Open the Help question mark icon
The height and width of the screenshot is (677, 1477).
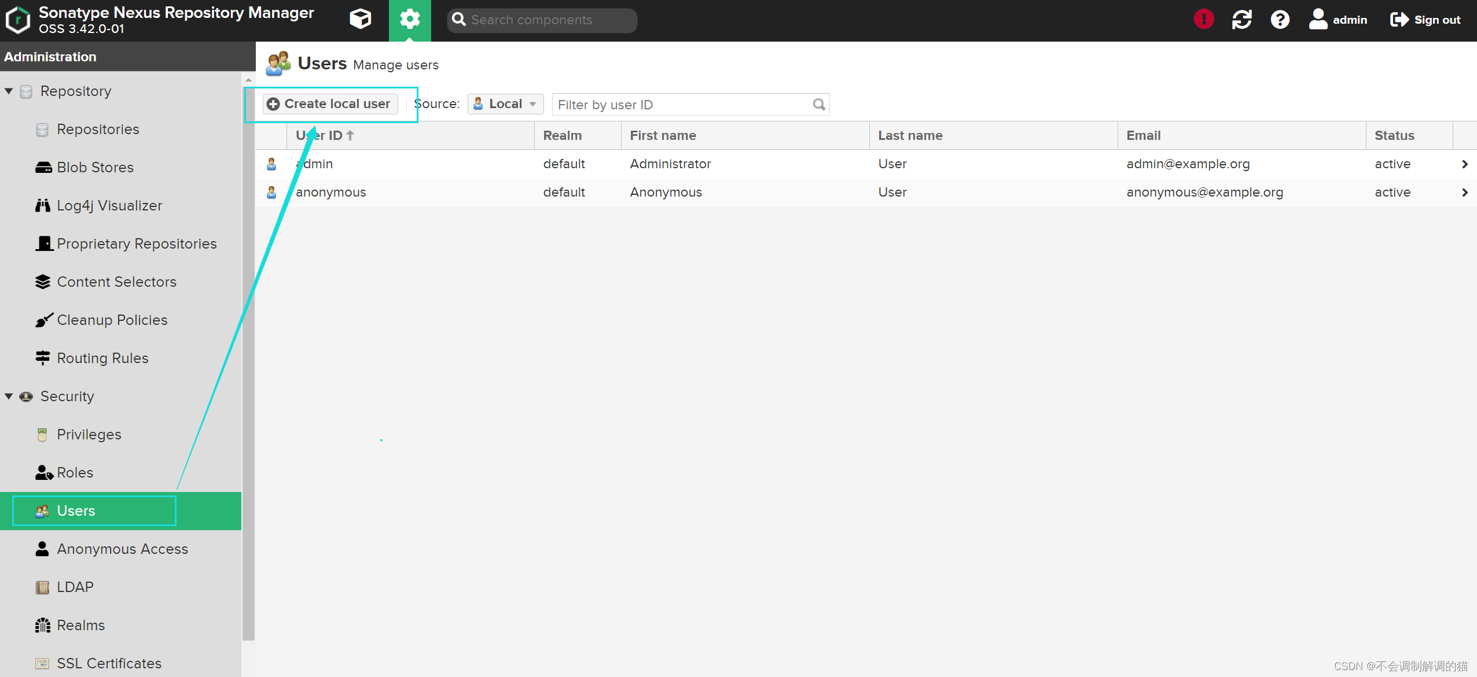[x=1280, y=20]
